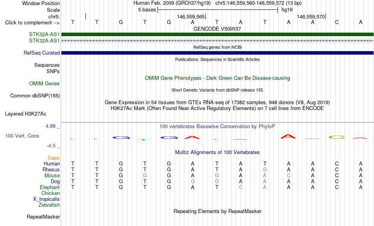Click 'Publications: Sequences in Scientific Articles' title

click(x=217, y=59)
